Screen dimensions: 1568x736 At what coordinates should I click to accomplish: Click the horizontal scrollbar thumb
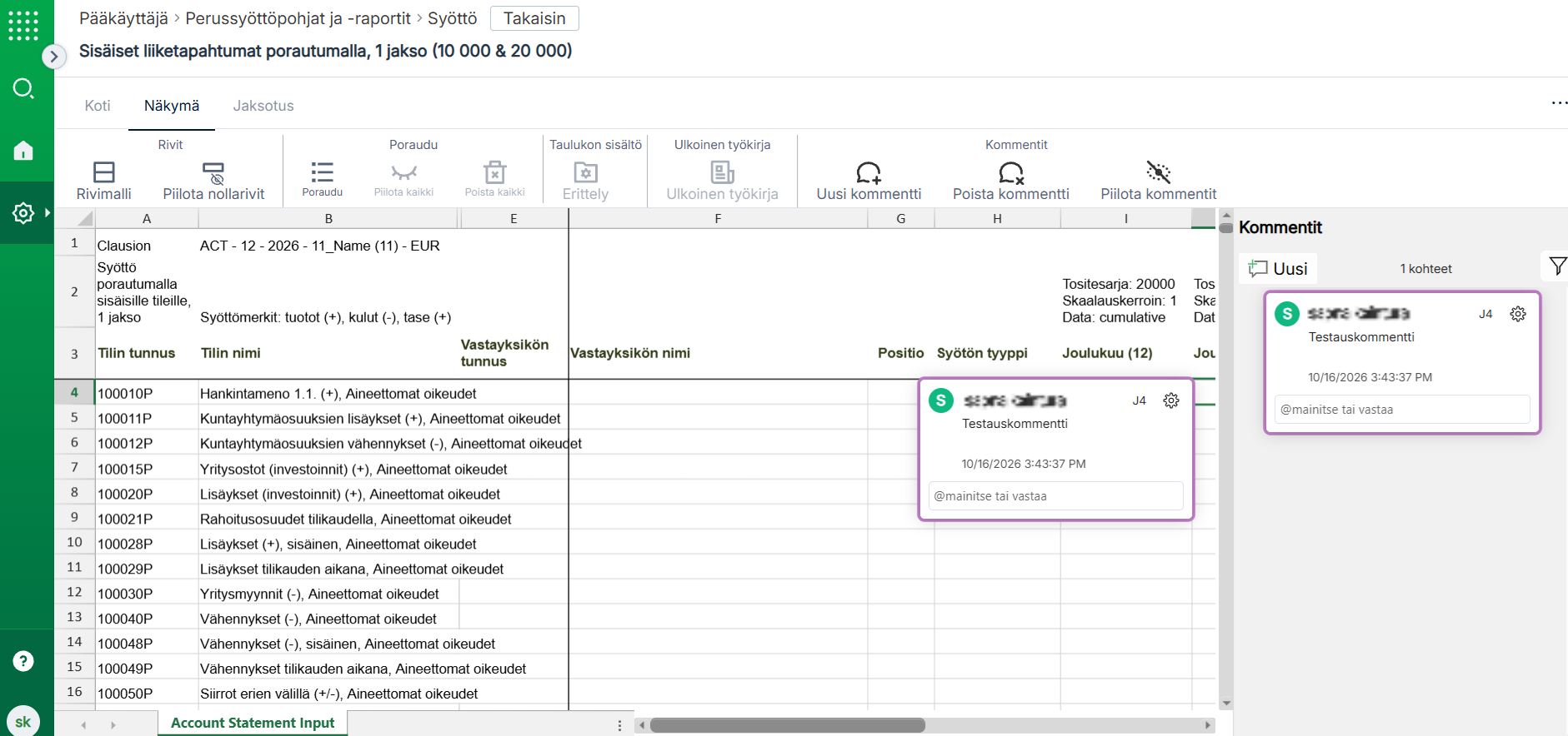[x=788, y=725]
